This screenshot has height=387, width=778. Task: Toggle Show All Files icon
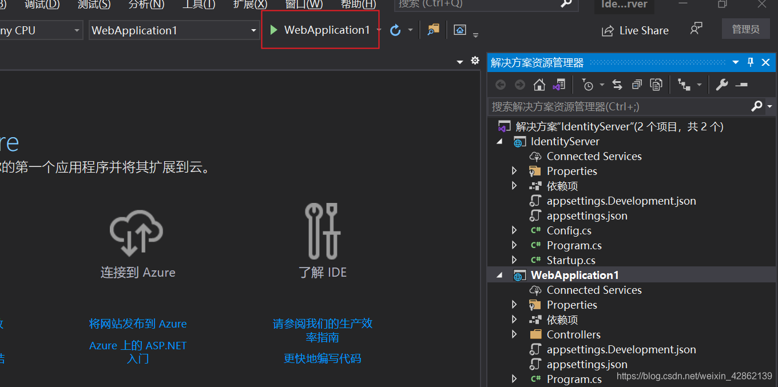point(656,85)
